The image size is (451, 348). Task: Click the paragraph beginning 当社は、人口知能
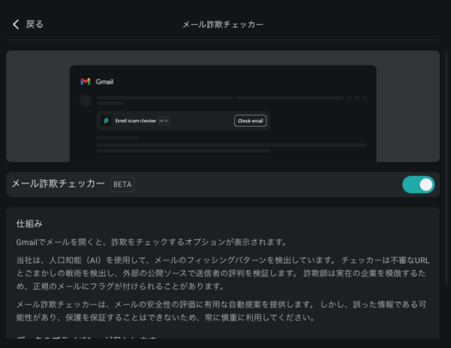223,273
